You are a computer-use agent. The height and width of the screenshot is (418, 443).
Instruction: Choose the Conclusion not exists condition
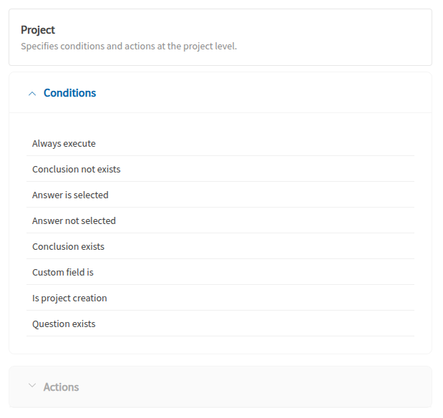pyautogui.click(x=76, y=170)
